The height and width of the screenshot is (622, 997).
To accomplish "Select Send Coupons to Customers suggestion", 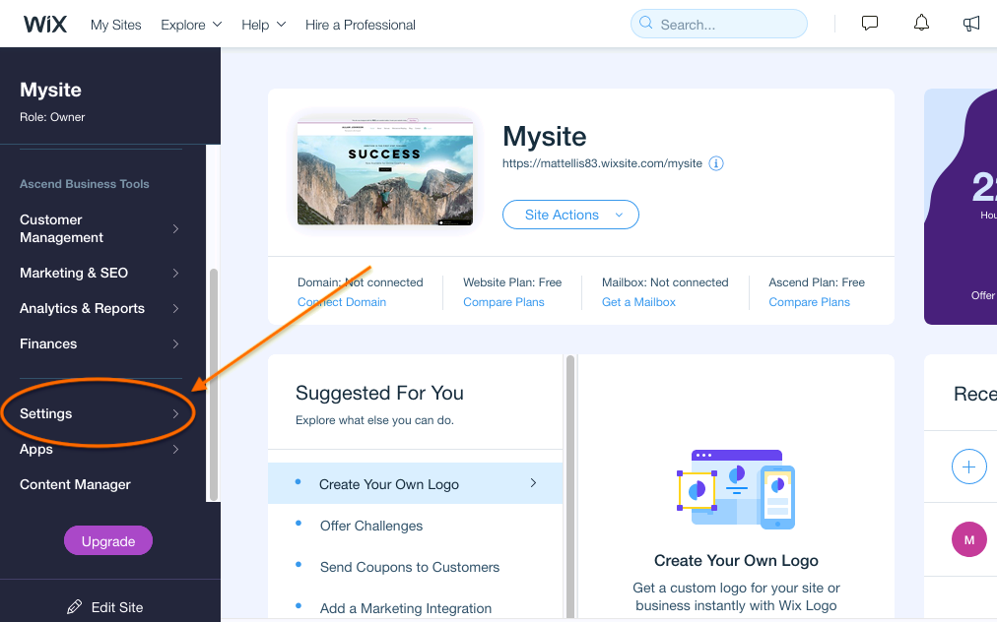I will click(415, 567).
